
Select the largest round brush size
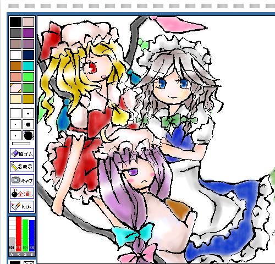tap(29, 135)
